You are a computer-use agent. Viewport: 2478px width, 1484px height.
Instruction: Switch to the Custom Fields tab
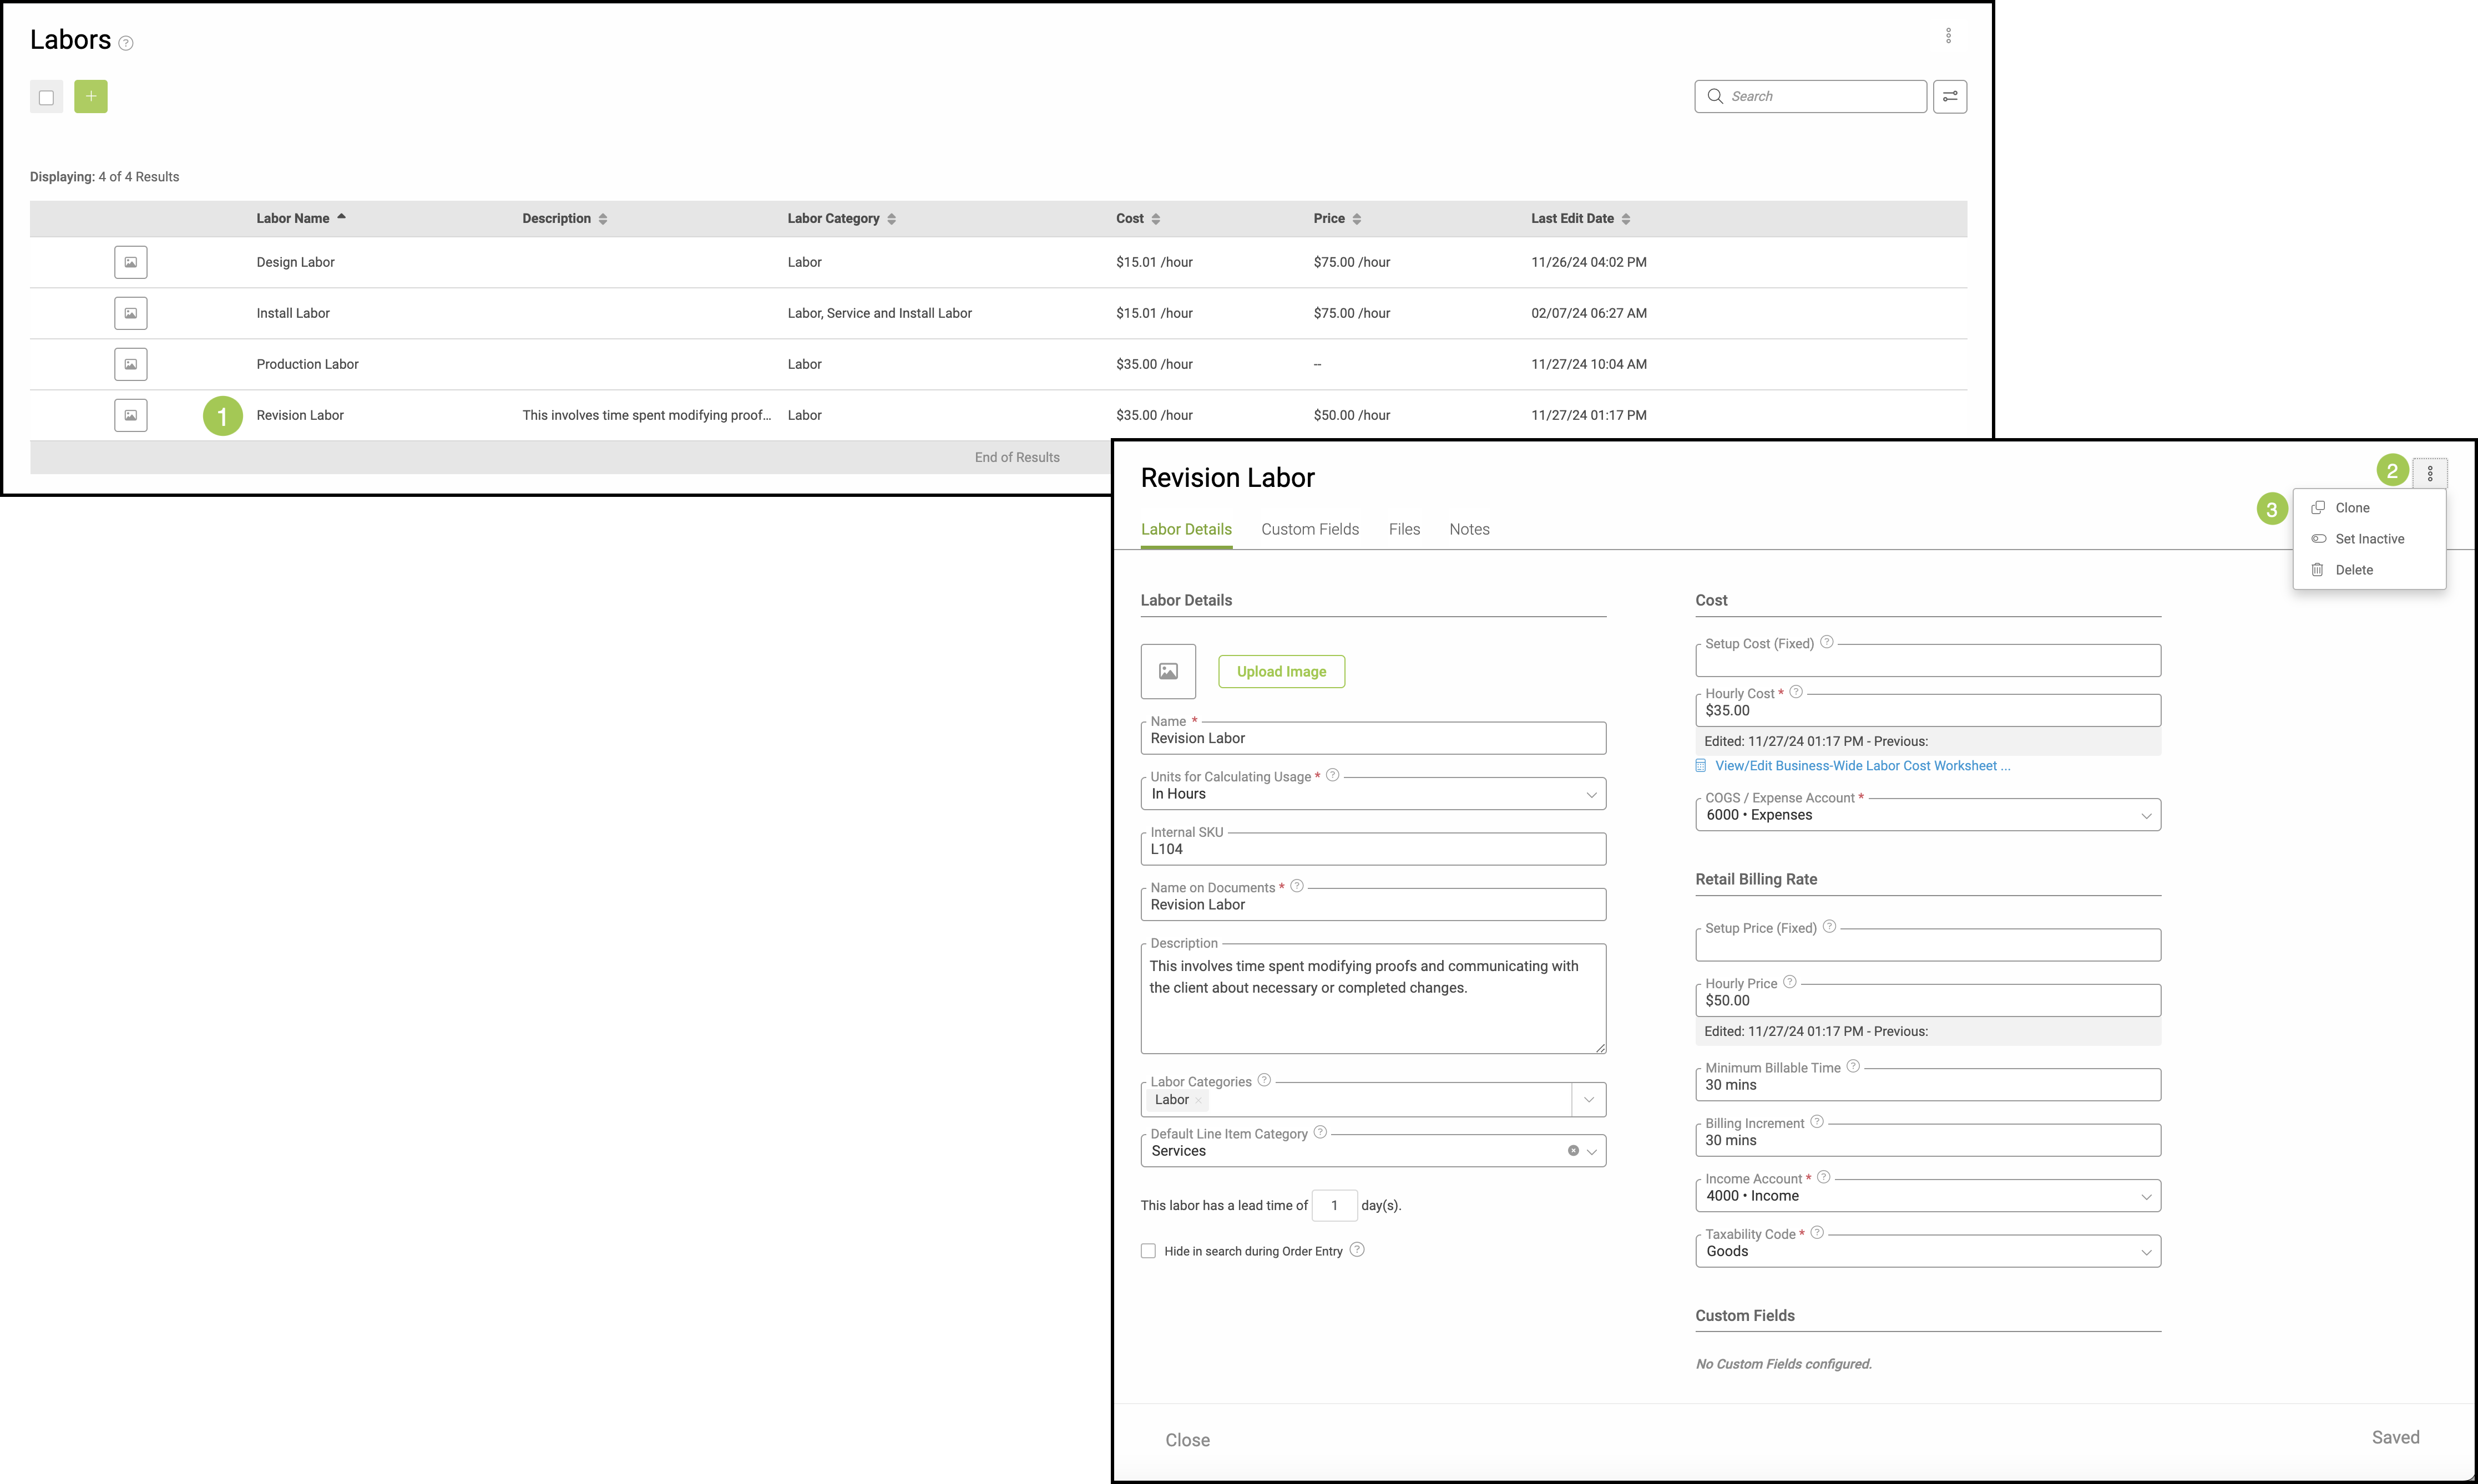click(1309, 529)
